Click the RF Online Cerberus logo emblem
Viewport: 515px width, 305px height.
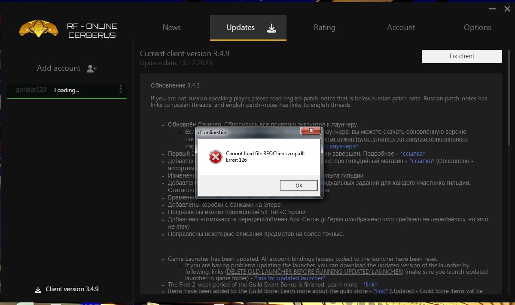(39, 29)
